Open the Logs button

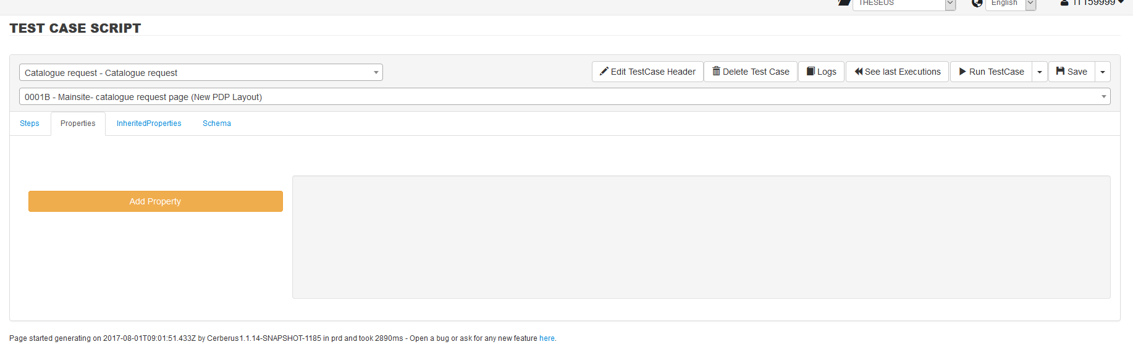click(x=821, y=72)
